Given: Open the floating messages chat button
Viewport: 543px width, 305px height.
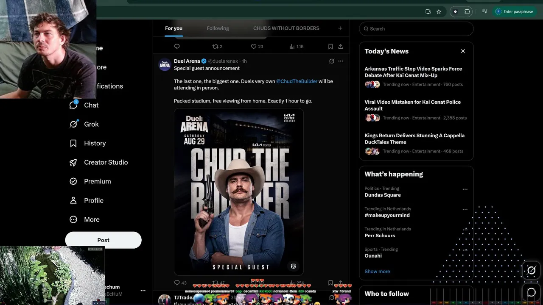Looking at the screenshot, I should point(531,292).
